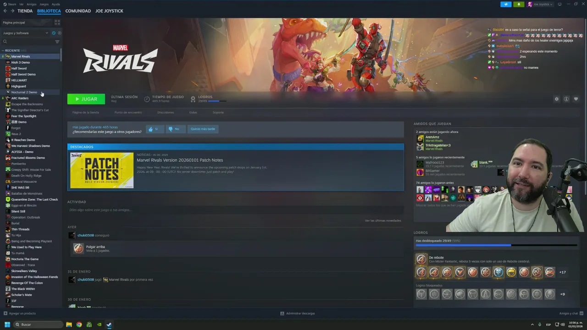This screenshot has height=330, width=587.
Task: Open the Página de la tienda link
Action: [x=86, y=112]
